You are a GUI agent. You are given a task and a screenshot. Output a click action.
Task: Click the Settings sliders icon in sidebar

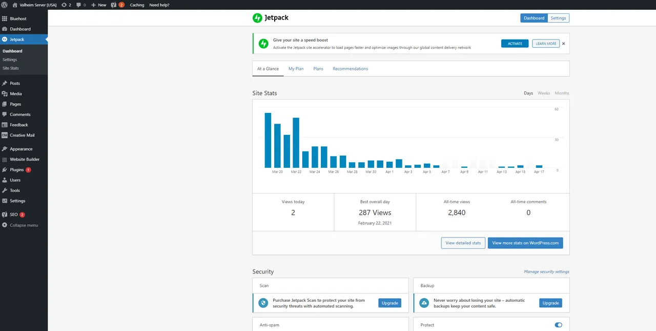tap(5, 201)
